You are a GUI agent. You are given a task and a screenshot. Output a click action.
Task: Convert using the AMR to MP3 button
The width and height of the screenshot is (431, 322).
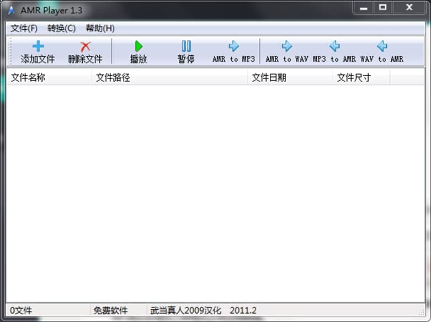pyautogui.click(x=233, y=52)
